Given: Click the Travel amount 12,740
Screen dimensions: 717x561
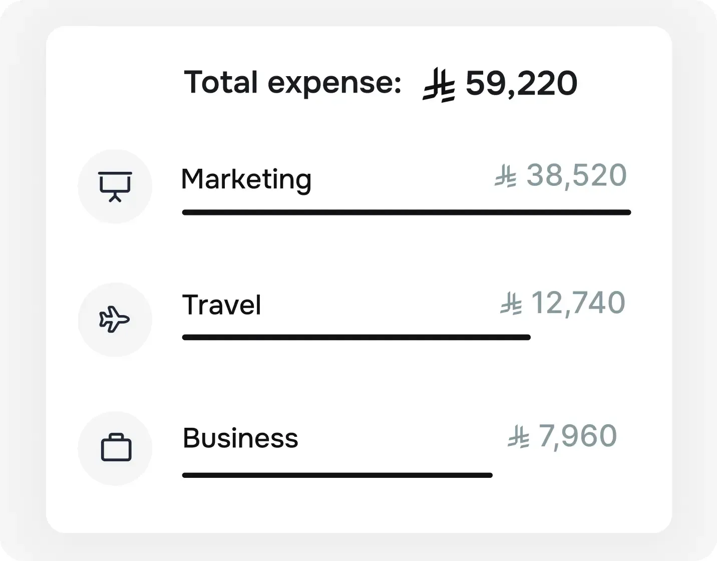Looking at the screenshot, I should point(577,303).
